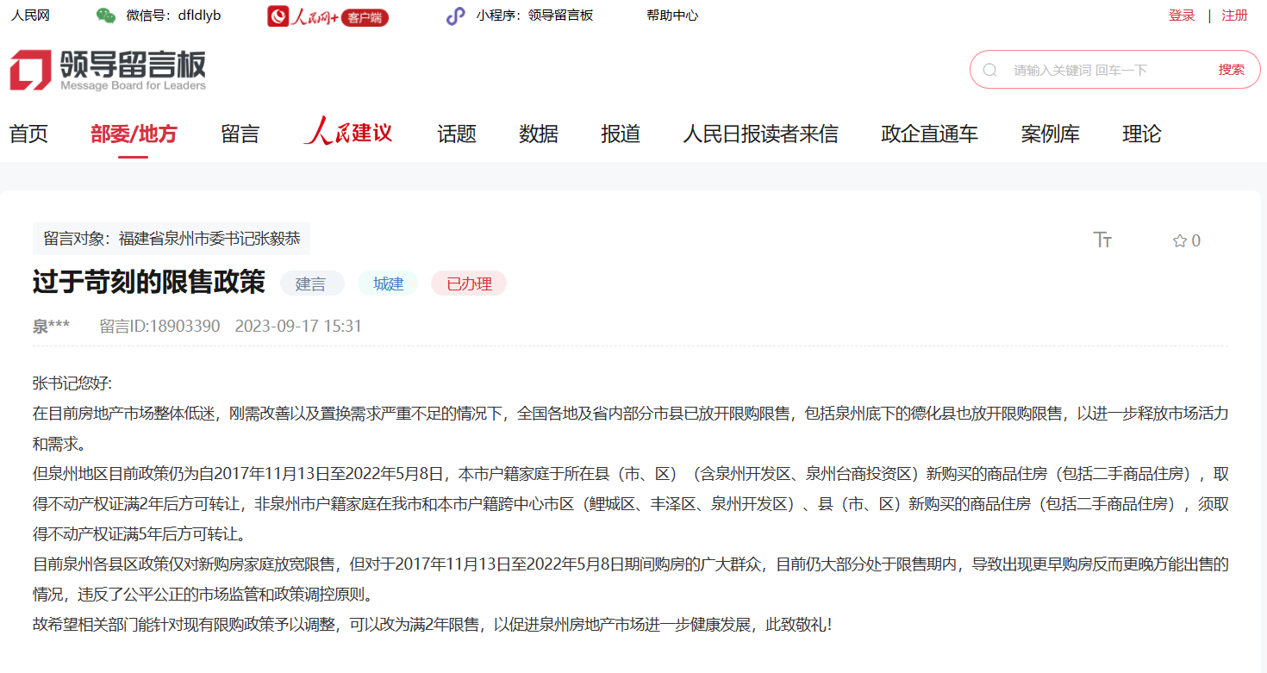Open the 人民建议 section with red logo
This screenshot has height=673, width=1267.
coord(348,134)
